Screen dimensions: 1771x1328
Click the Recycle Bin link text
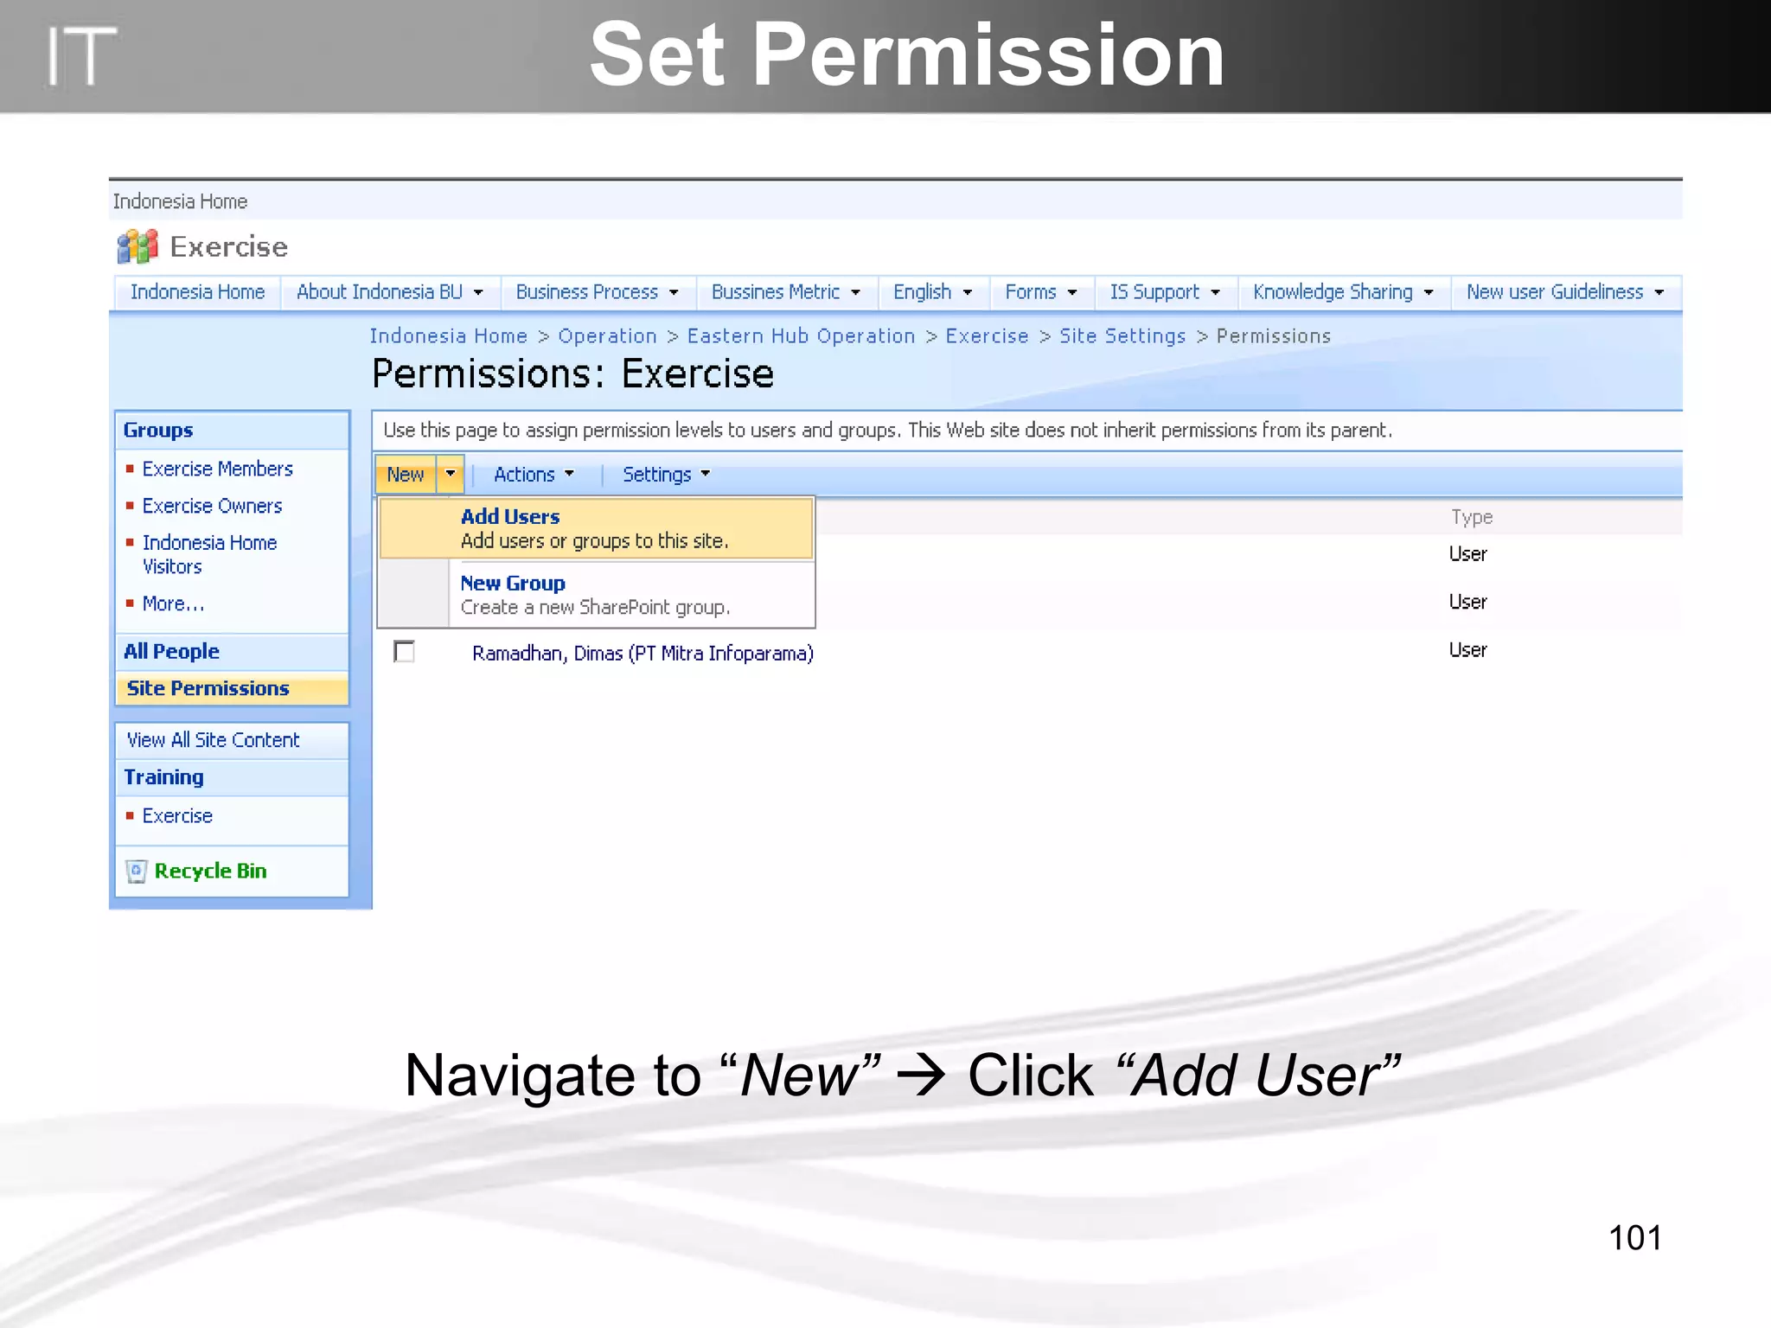click(x=210, y=871)
